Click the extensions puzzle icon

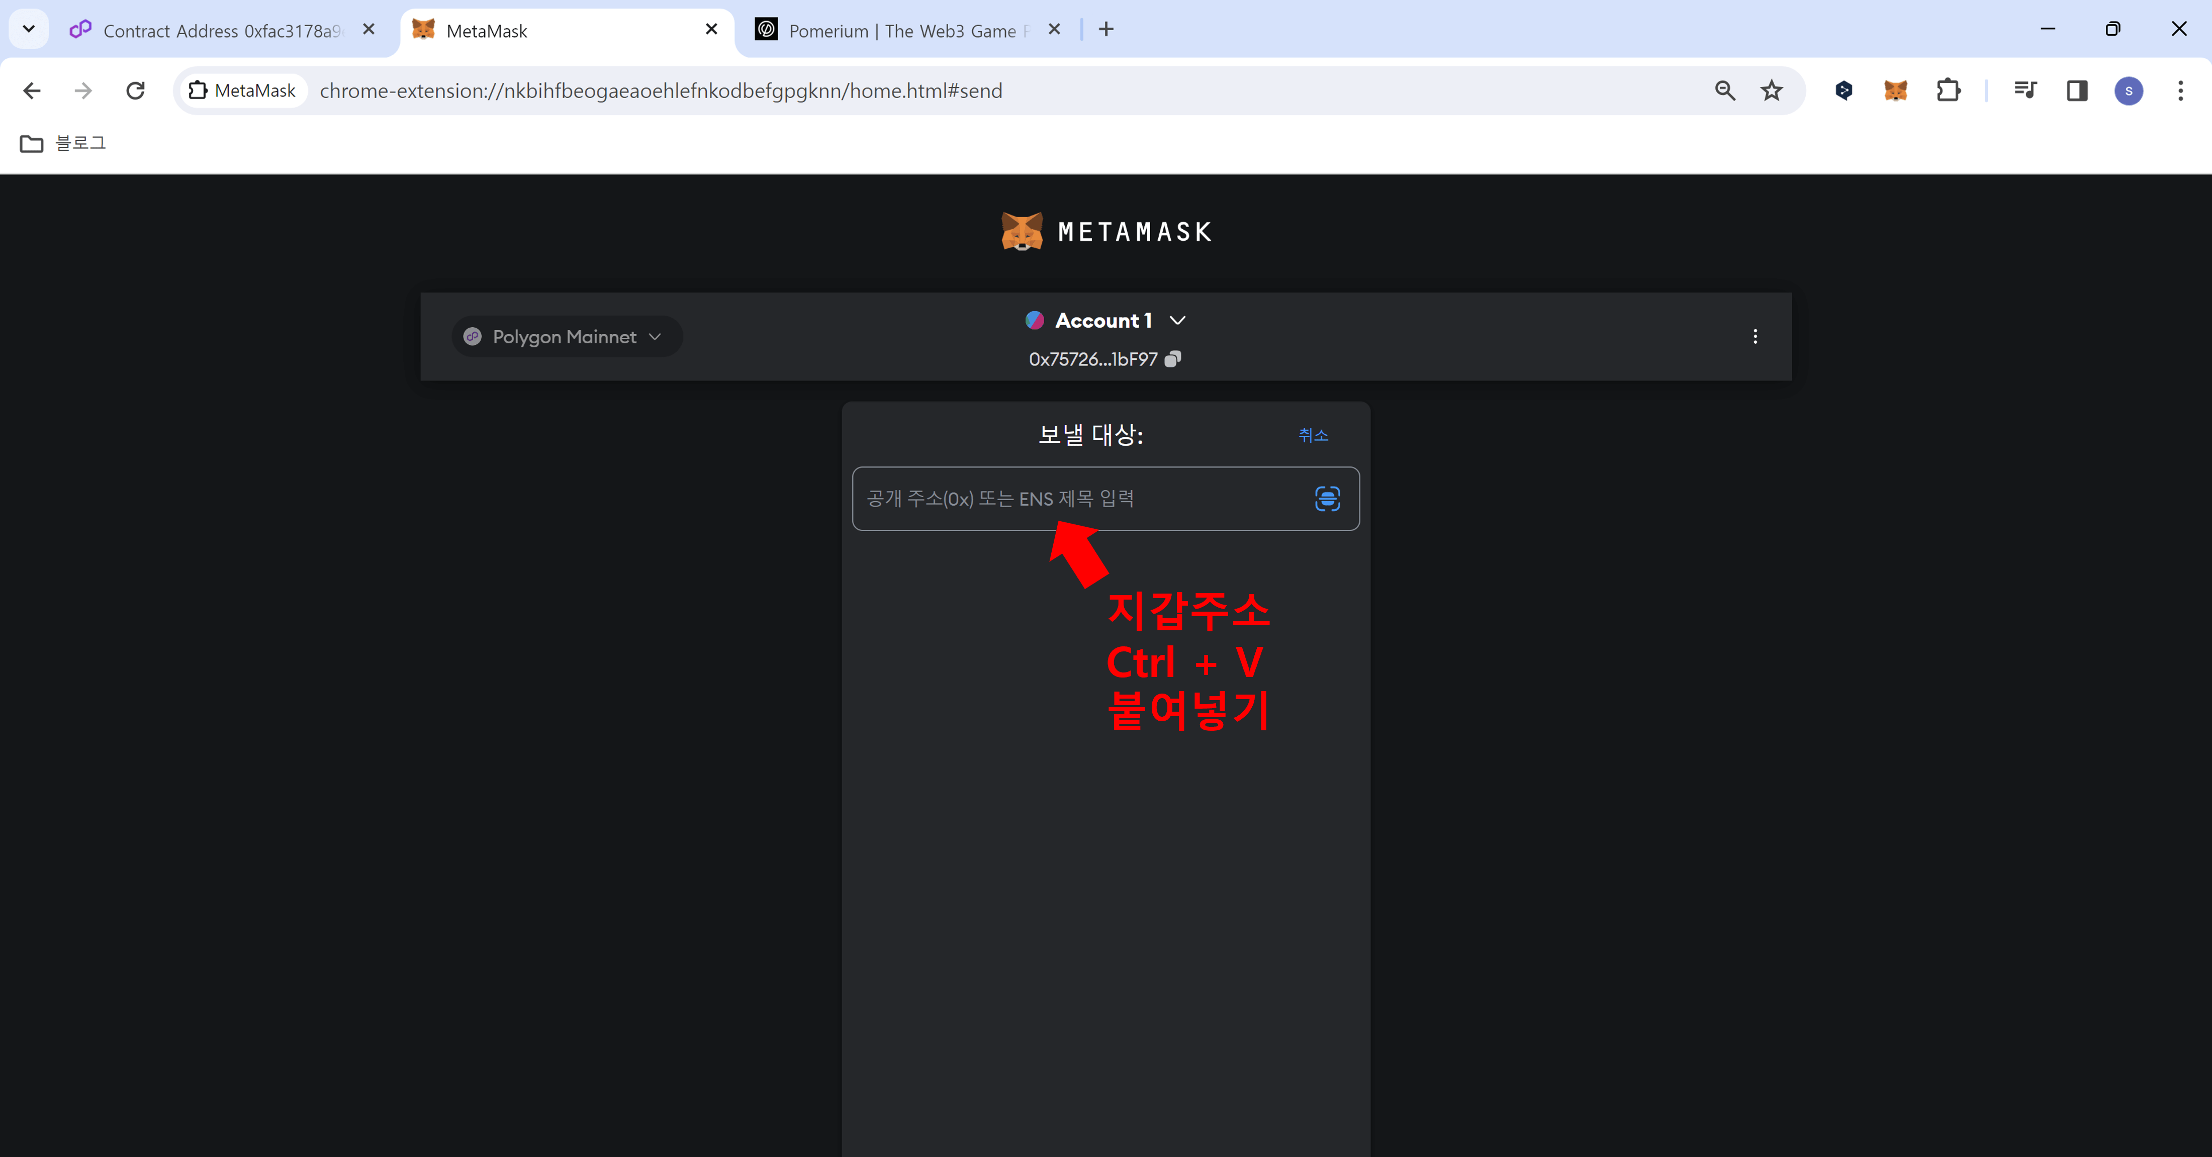pos(1949,90)
